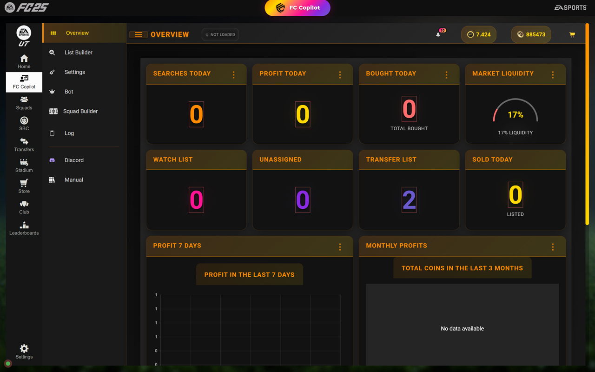This screenshot has width=595, height=372.
Task: Click the Transfer List count of 2
Action: tap(409, 200)
